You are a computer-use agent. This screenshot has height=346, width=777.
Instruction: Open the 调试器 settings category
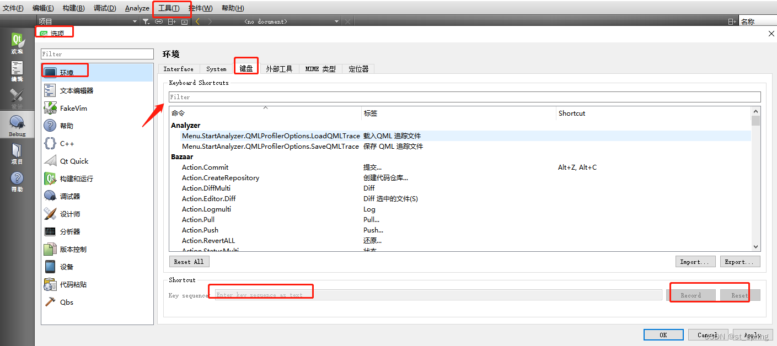97,196
